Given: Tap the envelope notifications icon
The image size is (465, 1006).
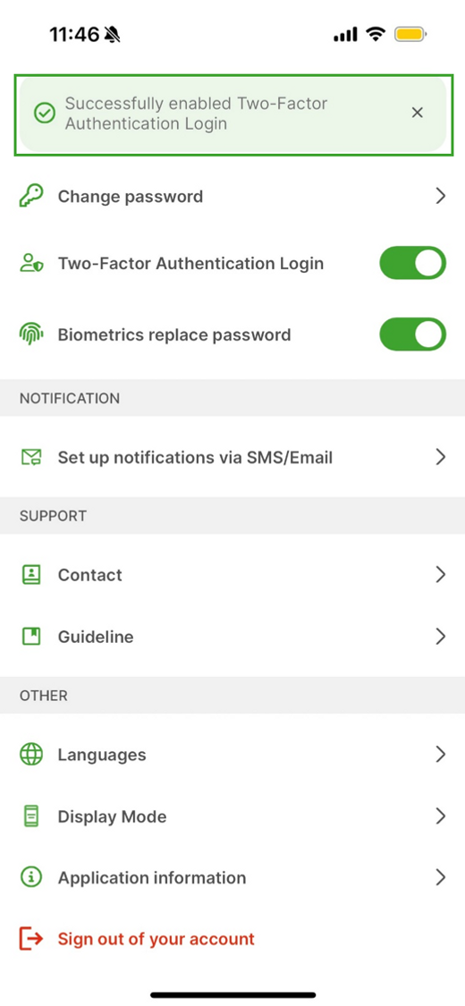Looking at the screenshot, I should [31, 458].
